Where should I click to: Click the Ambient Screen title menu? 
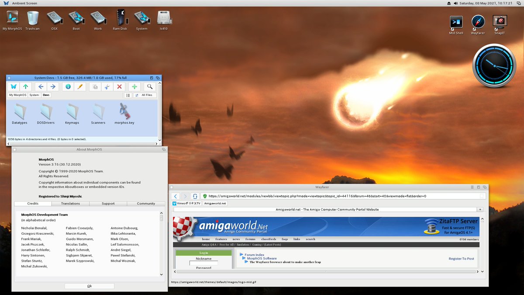pyautogui.click(x=24, y=3)
